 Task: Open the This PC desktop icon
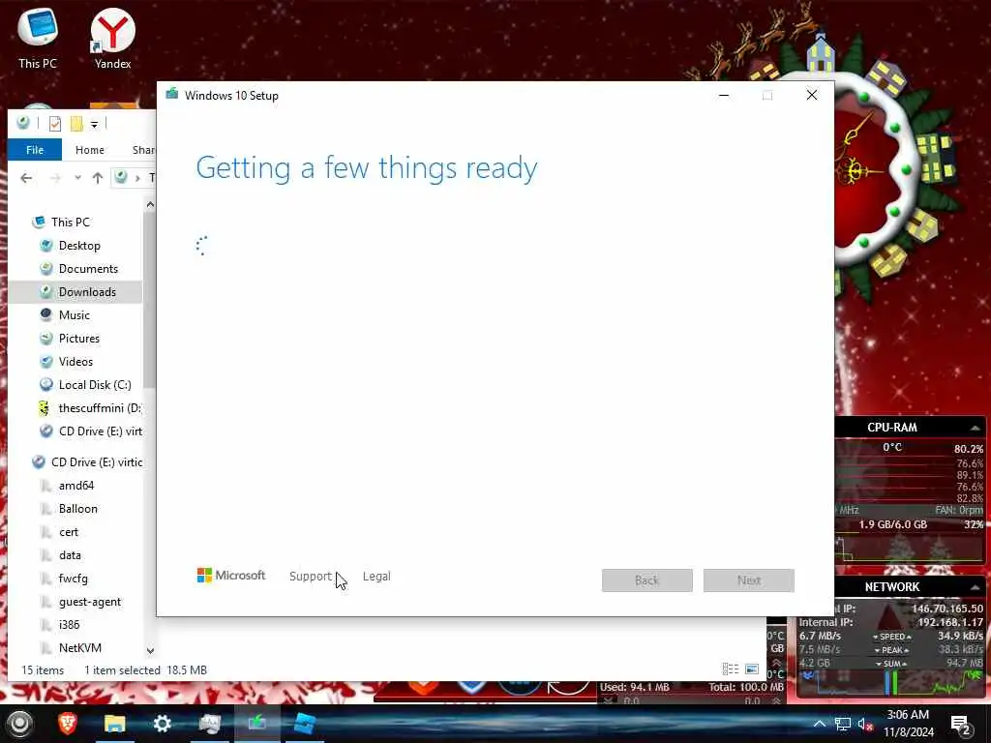38,39
